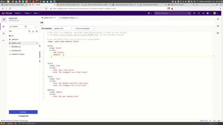
Task: Open the file manager icon in OS panel
Action: (8, 1)
